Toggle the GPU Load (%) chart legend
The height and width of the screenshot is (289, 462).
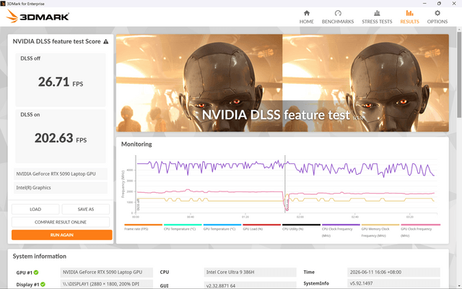pyautogui.click(x=261, y=227)
